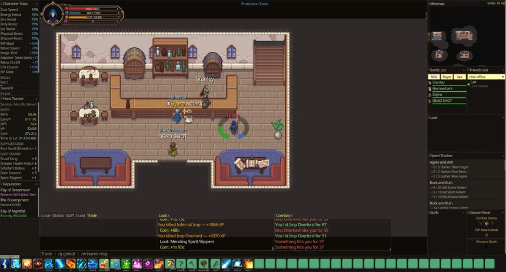Viewport: 506px width, 272px height.
Task: Click the Jesse character with ring
Action: click(234, 128)
